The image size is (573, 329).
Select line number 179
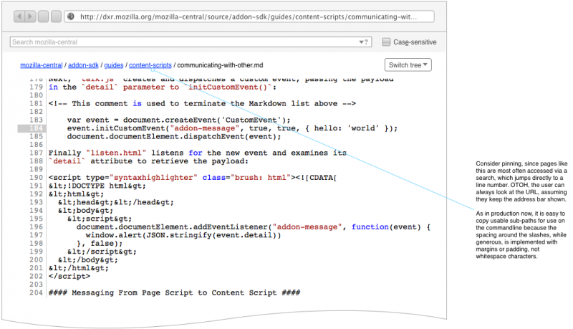[x=37, y=87]
